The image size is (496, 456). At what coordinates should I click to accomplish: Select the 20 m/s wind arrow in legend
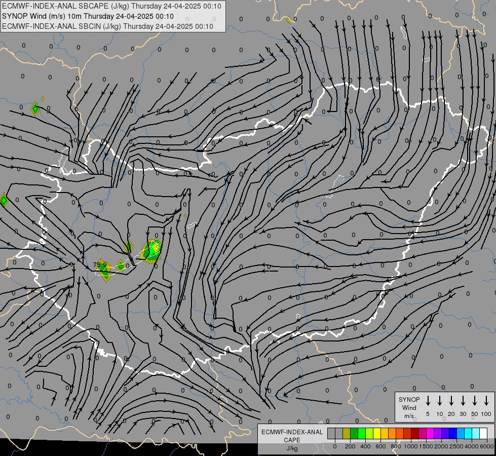pos(451,401)
